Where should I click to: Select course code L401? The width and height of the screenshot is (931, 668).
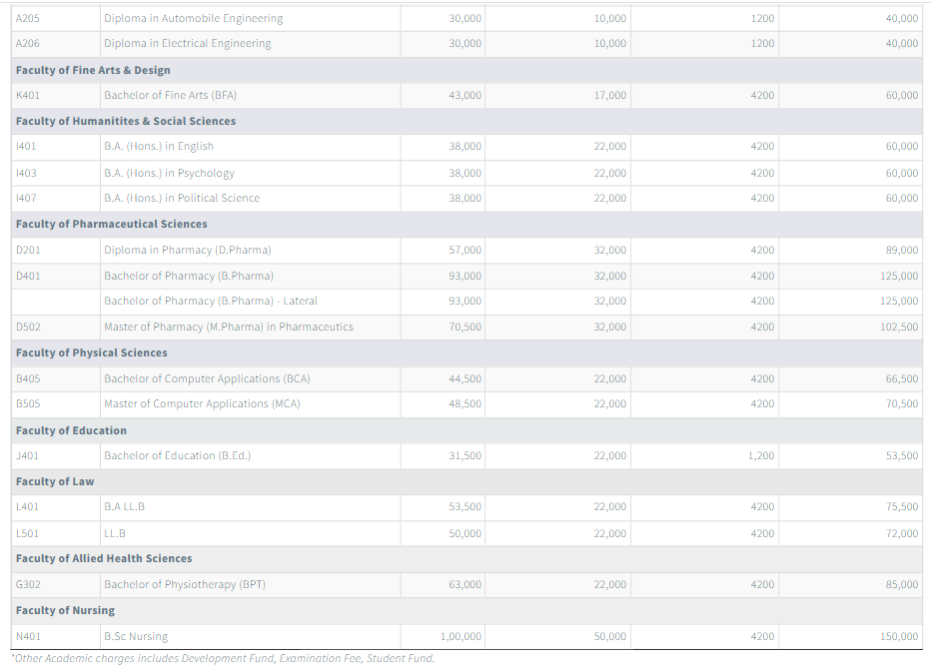27,506
